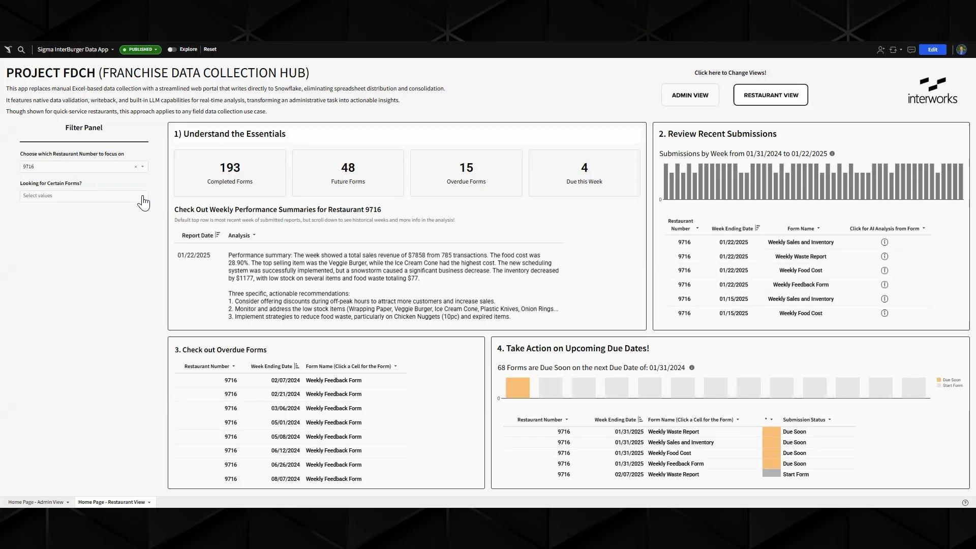This screenshot has height=549, width=976.
Task: Click sort icon on Week Ending Date in Upcoming Due Dates
Action: coord(640,419)
